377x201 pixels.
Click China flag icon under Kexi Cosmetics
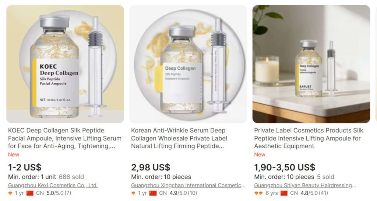coord(30,193)
